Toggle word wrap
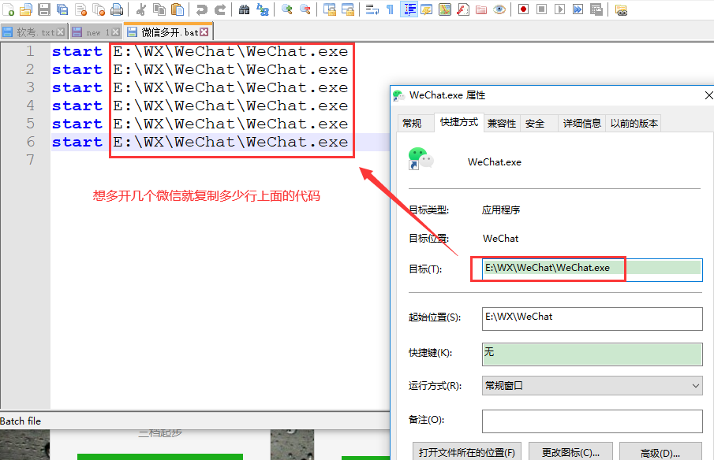Viewport: 714px width, 460px height. pos(372,9)
